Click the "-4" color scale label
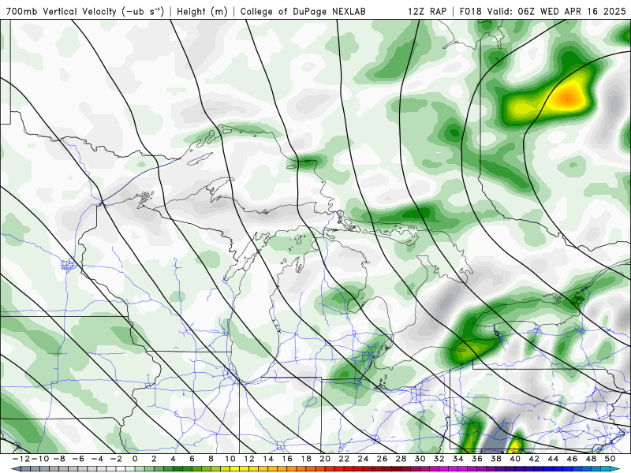Screen dimensions: 631x473 [96, 459]
